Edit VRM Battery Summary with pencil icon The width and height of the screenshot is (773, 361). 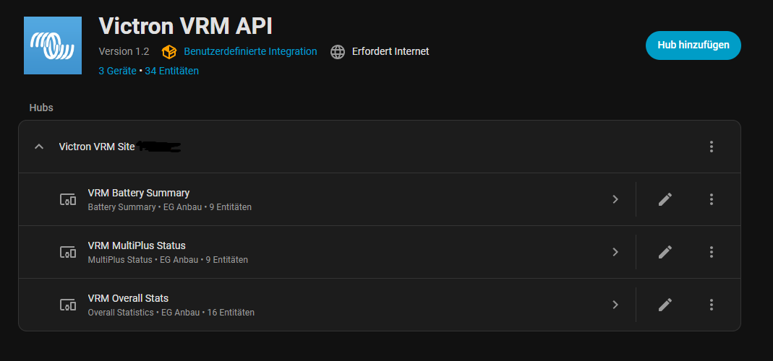(x=665, y=199)
